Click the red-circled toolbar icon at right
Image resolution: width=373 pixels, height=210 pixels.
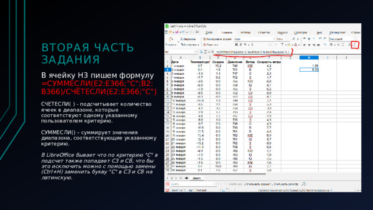click(355, 45)
